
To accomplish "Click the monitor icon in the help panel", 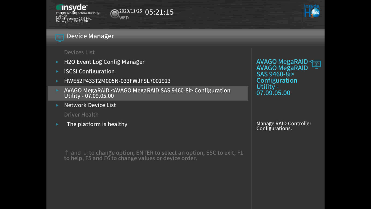I will 316,64.
